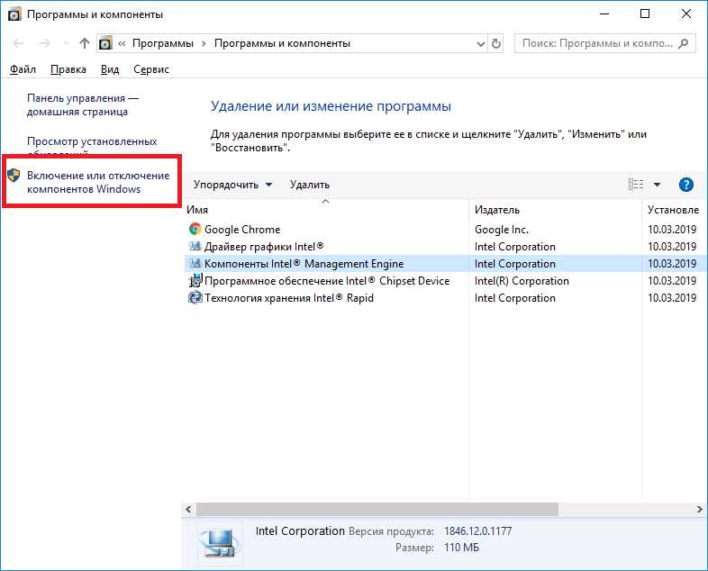Click the address bar Control Panel icon

[x=105, y=43]
